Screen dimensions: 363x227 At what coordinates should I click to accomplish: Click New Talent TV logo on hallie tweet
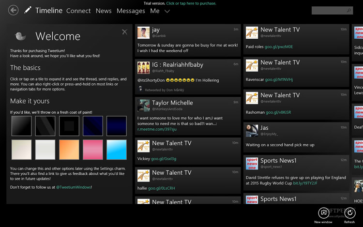click(x=143, y=175)
